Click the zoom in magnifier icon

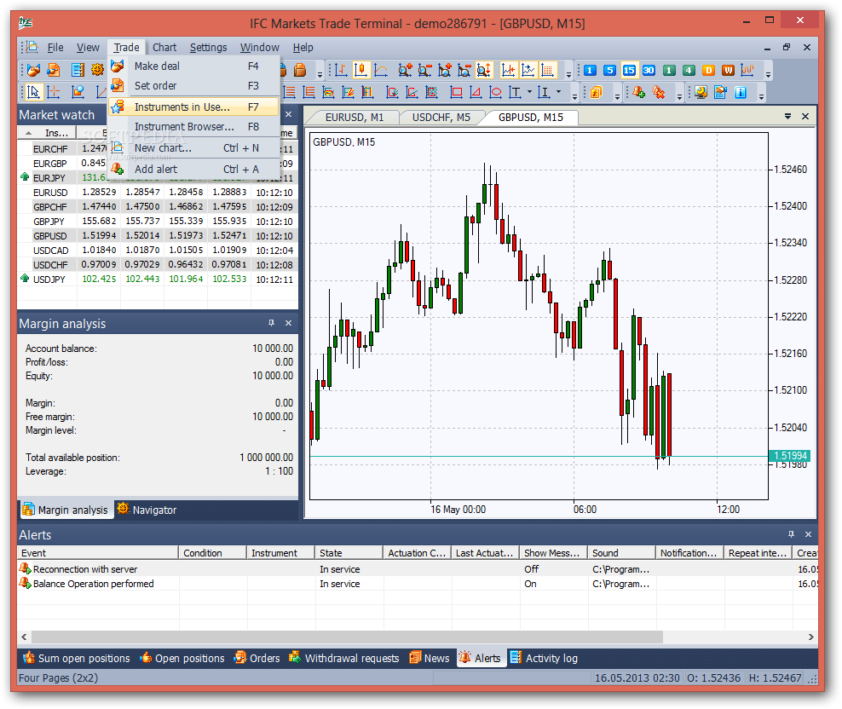pos(405,70)
